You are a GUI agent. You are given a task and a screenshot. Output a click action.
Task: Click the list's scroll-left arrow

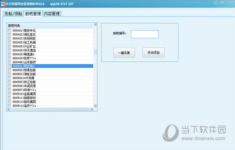[x=9, y=109]
